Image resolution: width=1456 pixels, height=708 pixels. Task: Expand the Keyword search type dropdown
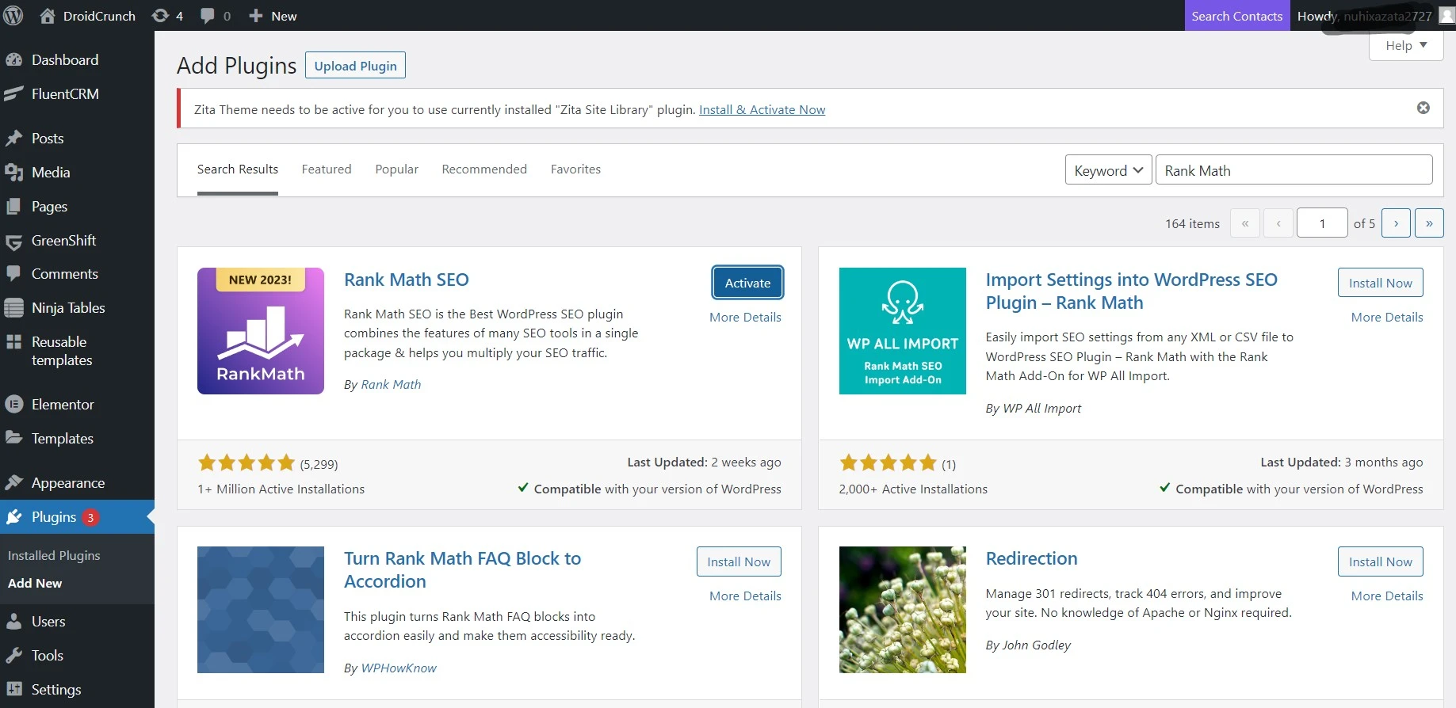[x=1107, y=170]
